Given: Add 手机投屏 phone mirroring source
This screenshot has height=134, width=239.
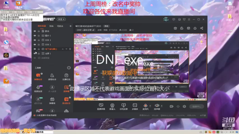Looking at the screenshot, I should pos(123,107).
